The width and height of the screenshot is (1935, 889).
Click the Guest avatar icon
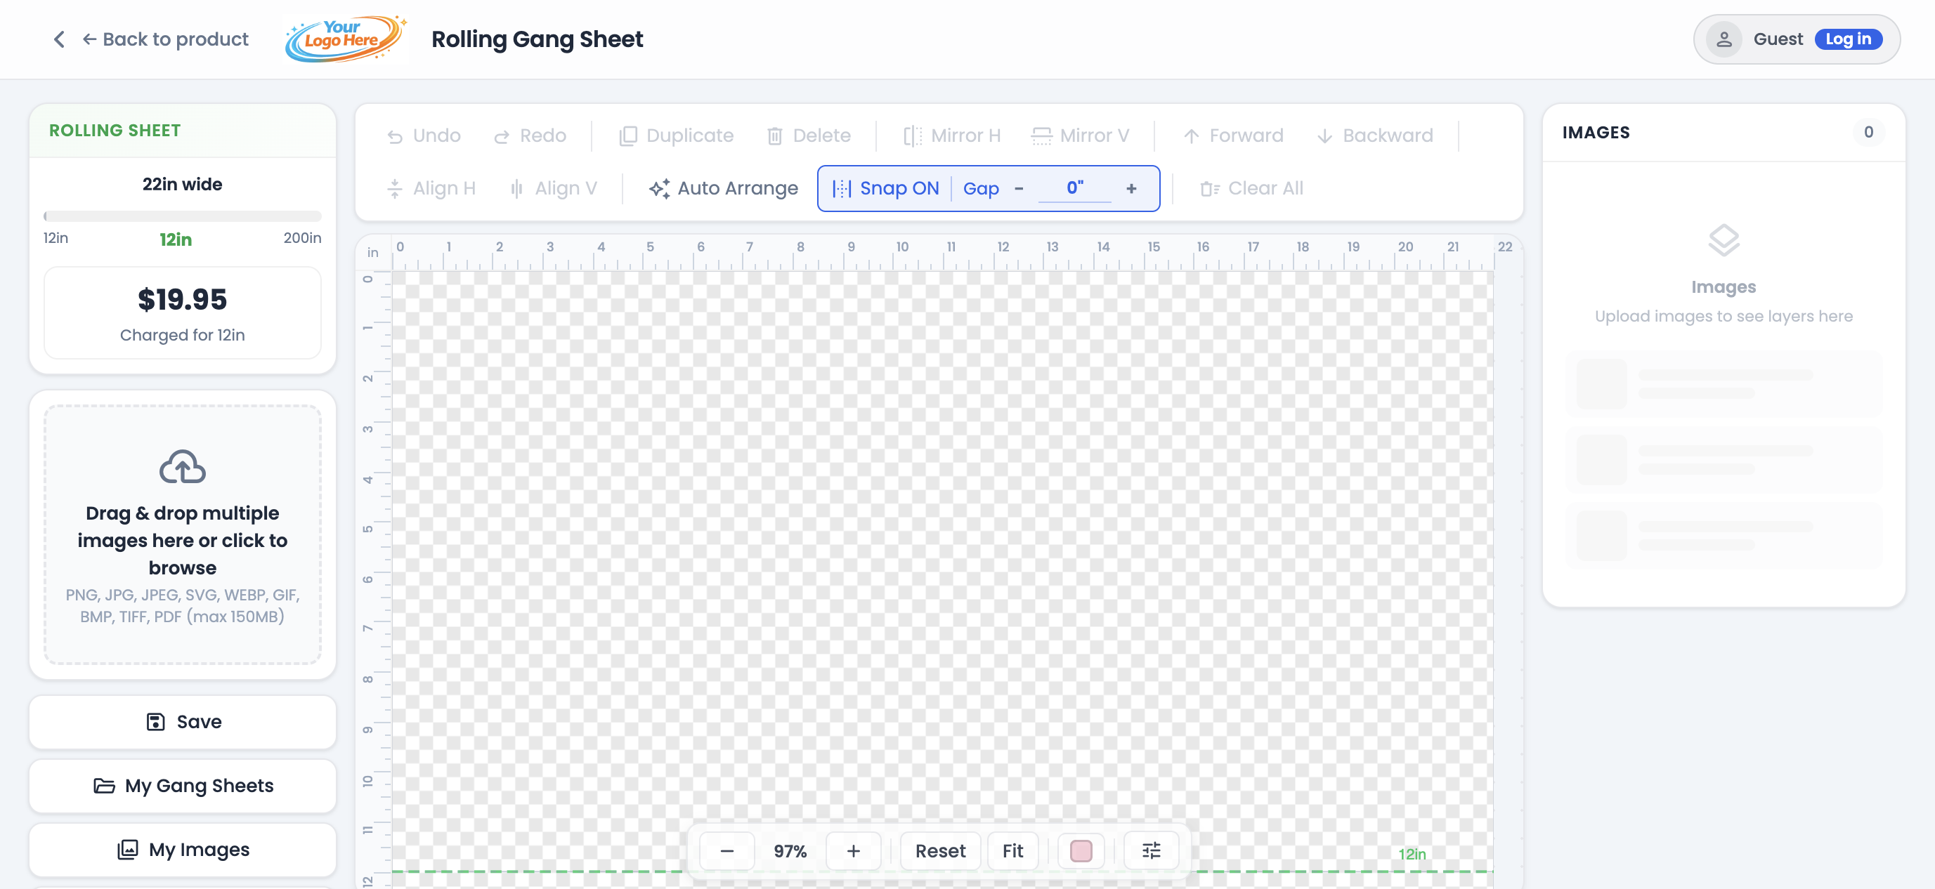[1724, 39]
